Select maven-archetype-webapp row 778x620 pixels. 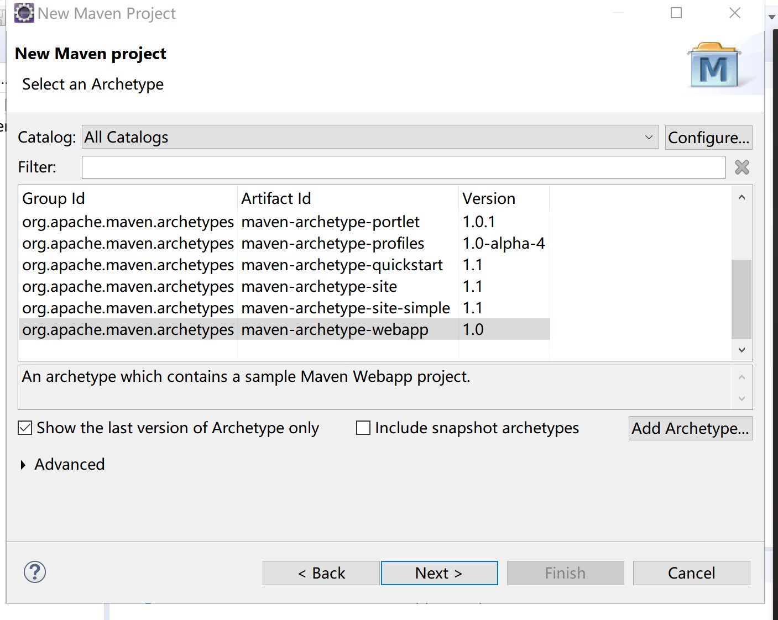284,329
